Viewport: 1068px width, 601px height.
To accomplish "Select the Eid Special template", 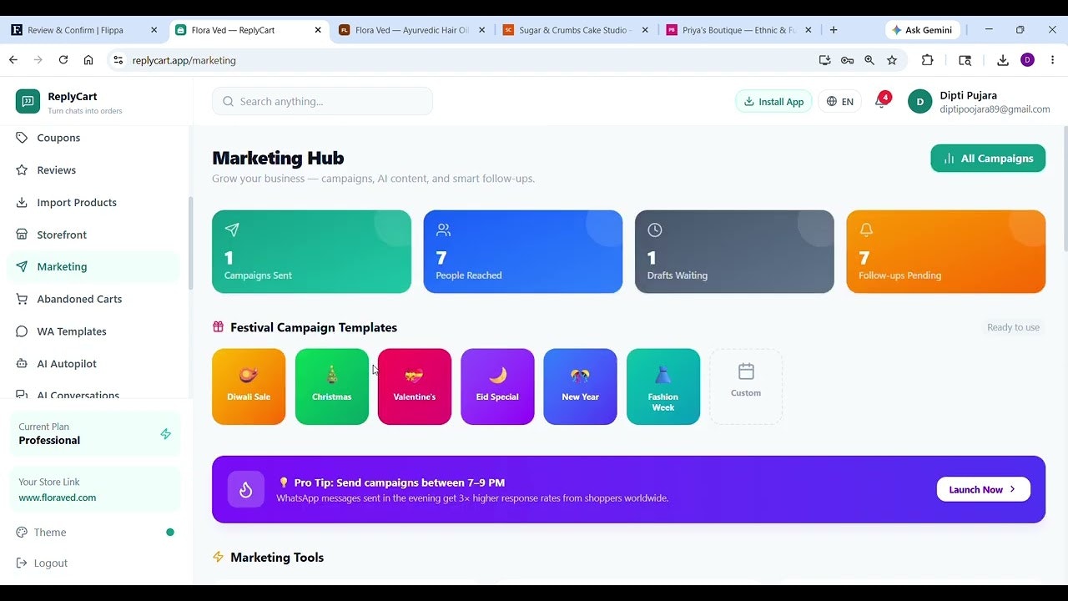I will tap(497, 386).
